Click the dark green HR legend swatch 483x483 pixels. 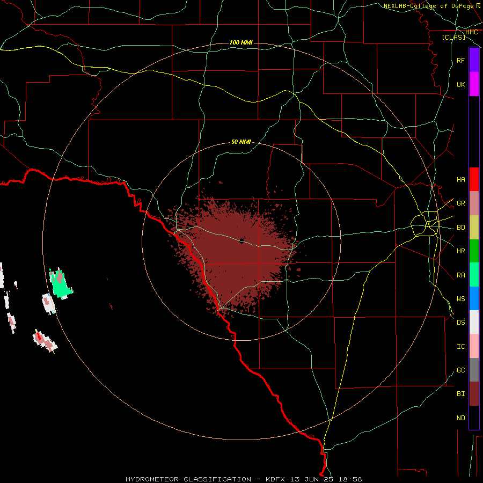click(x=474, y=251)
